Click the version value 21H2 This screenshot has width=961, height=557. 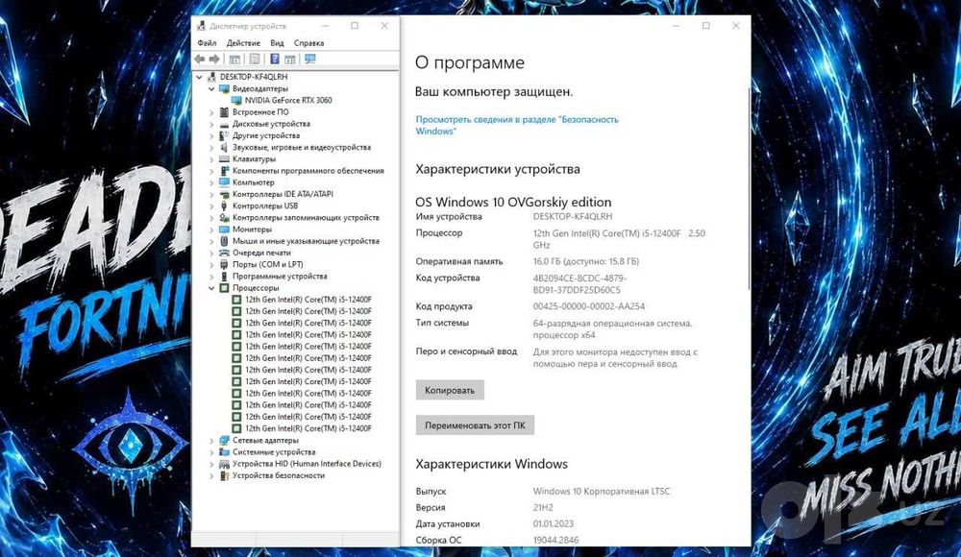[543, 507]
